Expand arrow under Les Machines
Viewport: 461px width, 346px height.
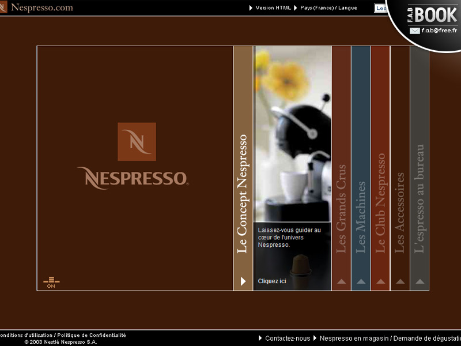coord(361,281)
